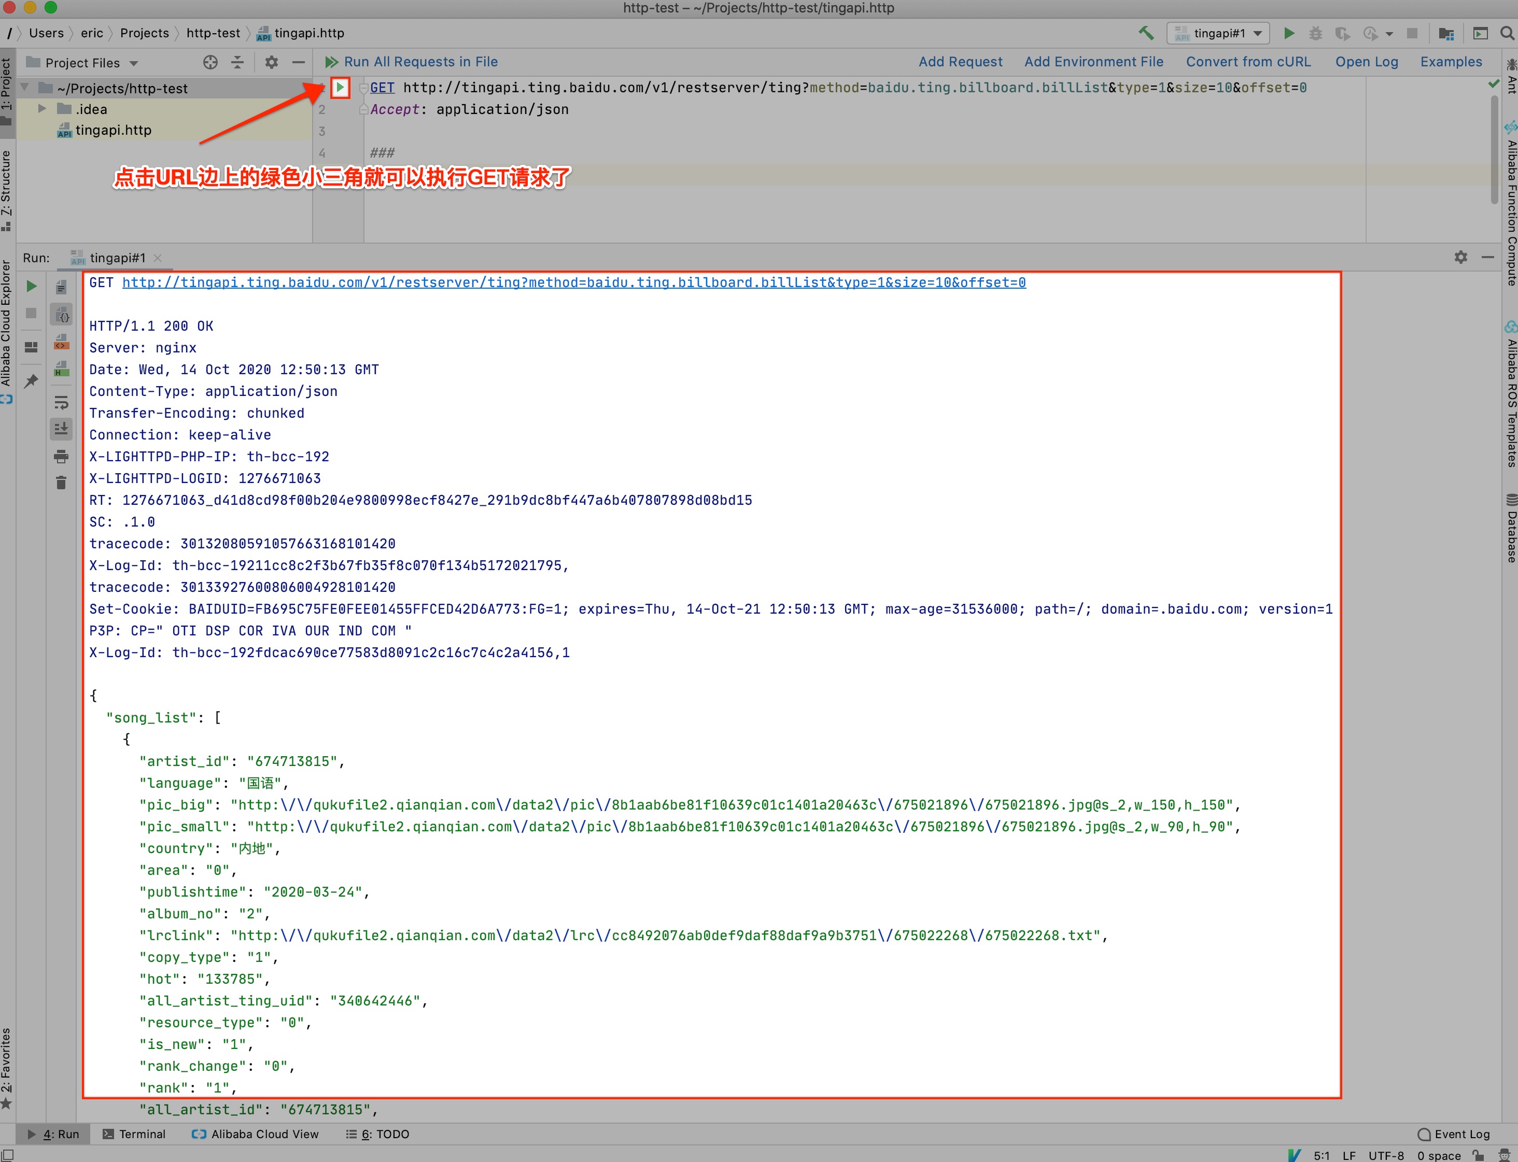
Task: Open the request URL link in response output
Action: [x=573, y=282]
